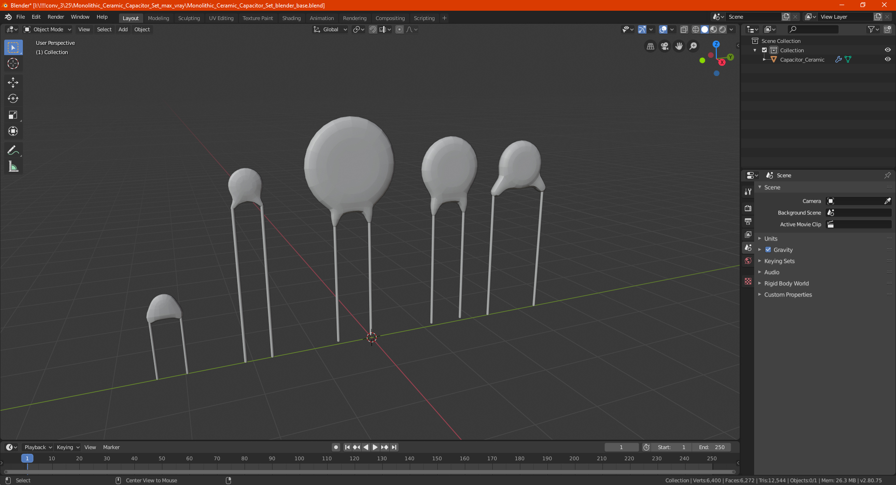The width and height of the screenshot is (896, 485).
Task: Hide Capacitor_Ceramic via eye icon
Action: coord(888,59)
